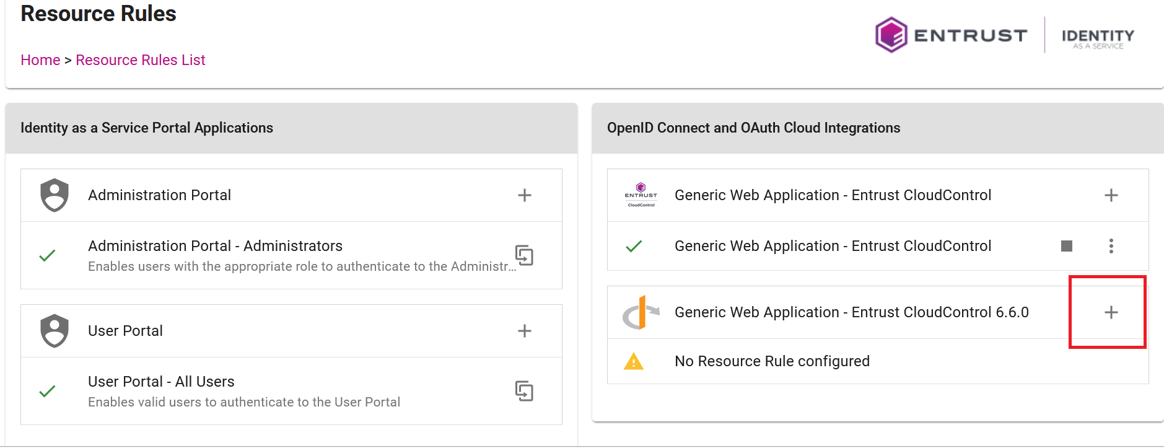The image size is (1164, 448).
Task: Add a resource rule for Entrust CloudControl 6.6.0
Action: tap(1111, 312)
